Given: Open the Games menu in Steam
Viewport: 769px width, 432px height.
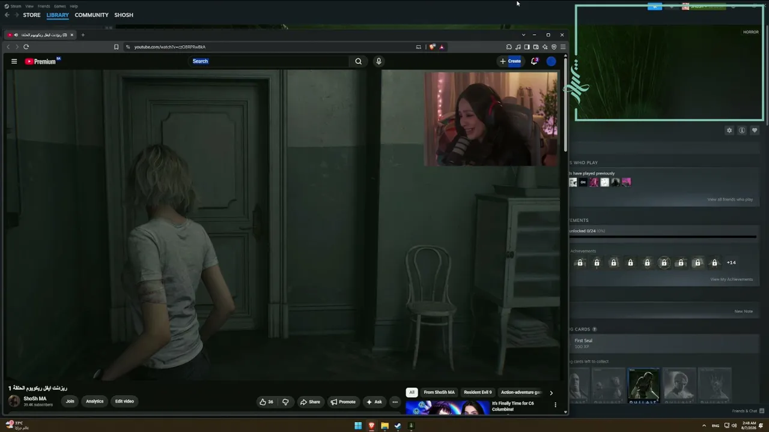Looking at the screenshot, I should pyautogui.click(x=60, y=6).
